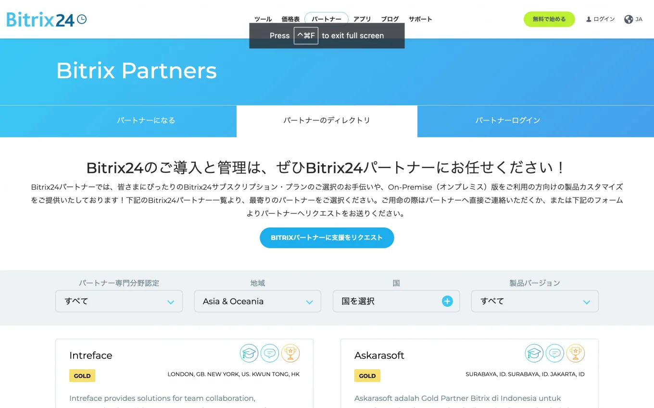Switch to the パートナーになる tab
Viewport: 654px width, 408px height.
tap(146, 120)
